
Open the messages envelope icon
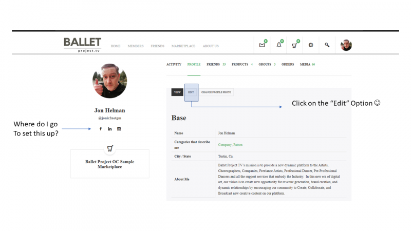tap(262, 45)
